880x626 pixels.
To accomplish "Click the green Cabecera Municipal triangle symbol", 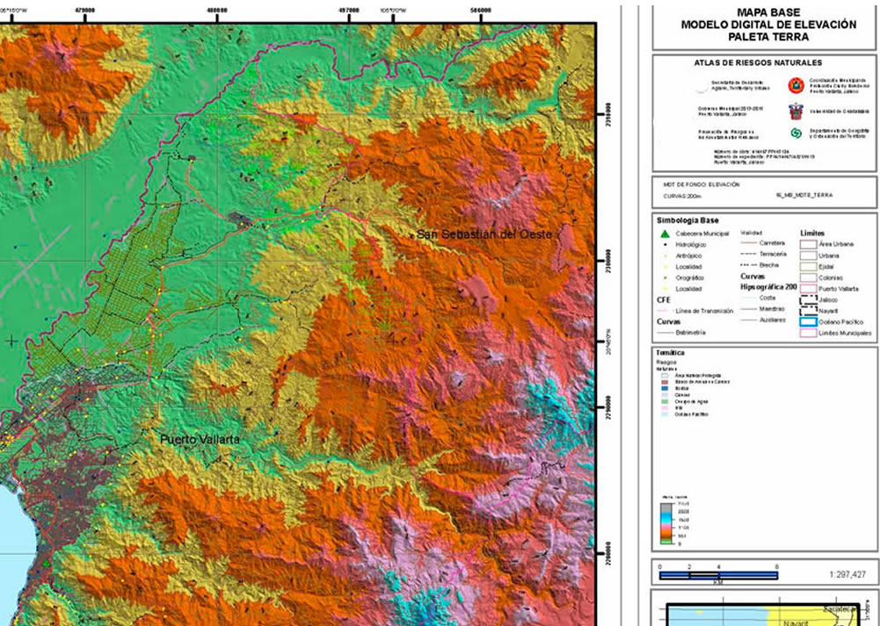I will pyautogui.click(x=664, y=234).
